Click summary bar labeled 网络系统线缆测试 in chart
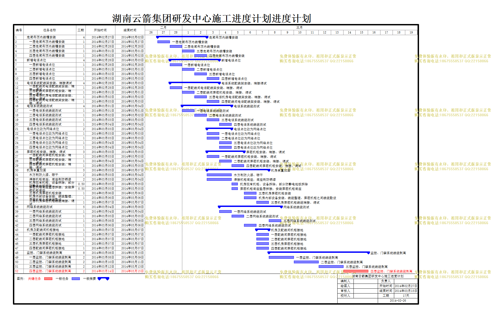Viewport: 491px width, 317px height. coord(250,207)
